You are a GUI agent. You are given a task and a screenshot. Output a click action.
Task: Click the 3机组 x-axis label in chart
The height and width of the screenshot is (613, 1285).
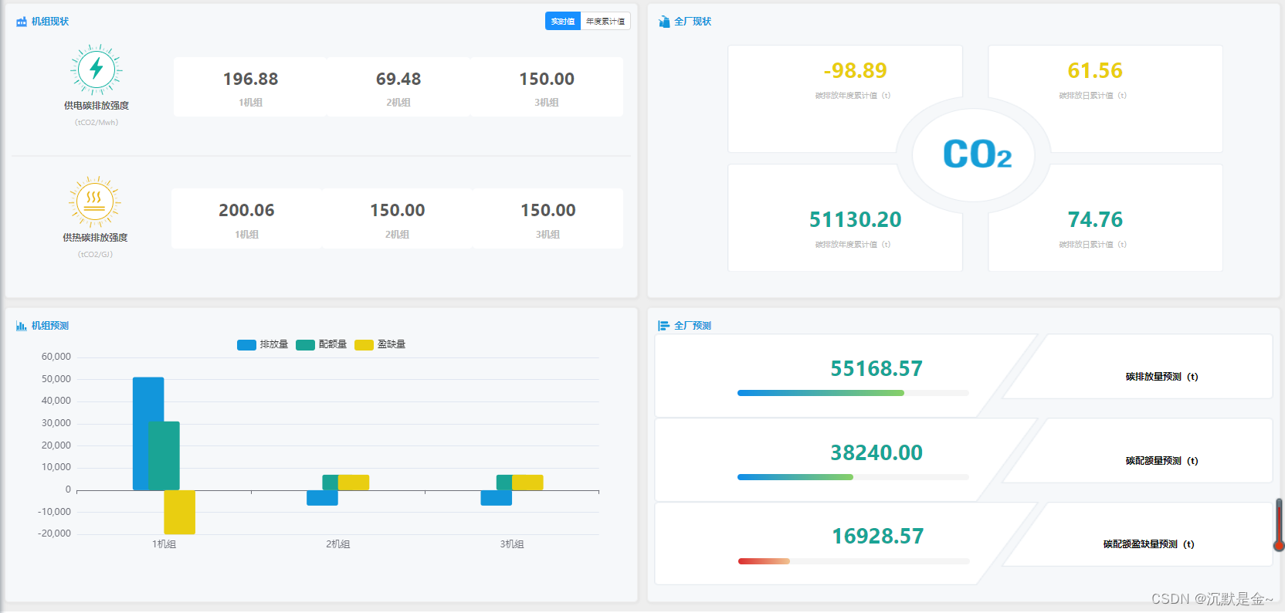pyautogui.click(x=512, y=544)
